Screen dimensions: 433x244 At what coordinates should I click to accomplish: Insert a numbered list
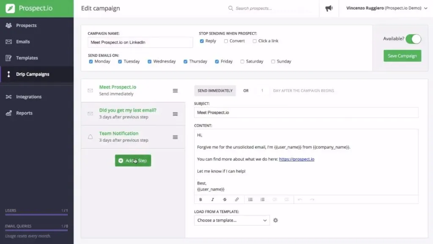[262, 199]
